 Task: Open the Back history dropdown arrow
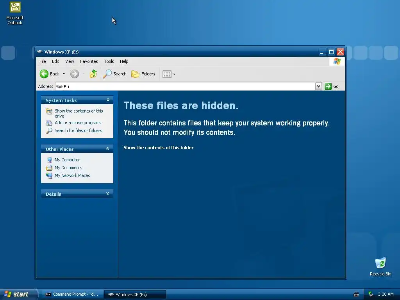coord(64,74)
